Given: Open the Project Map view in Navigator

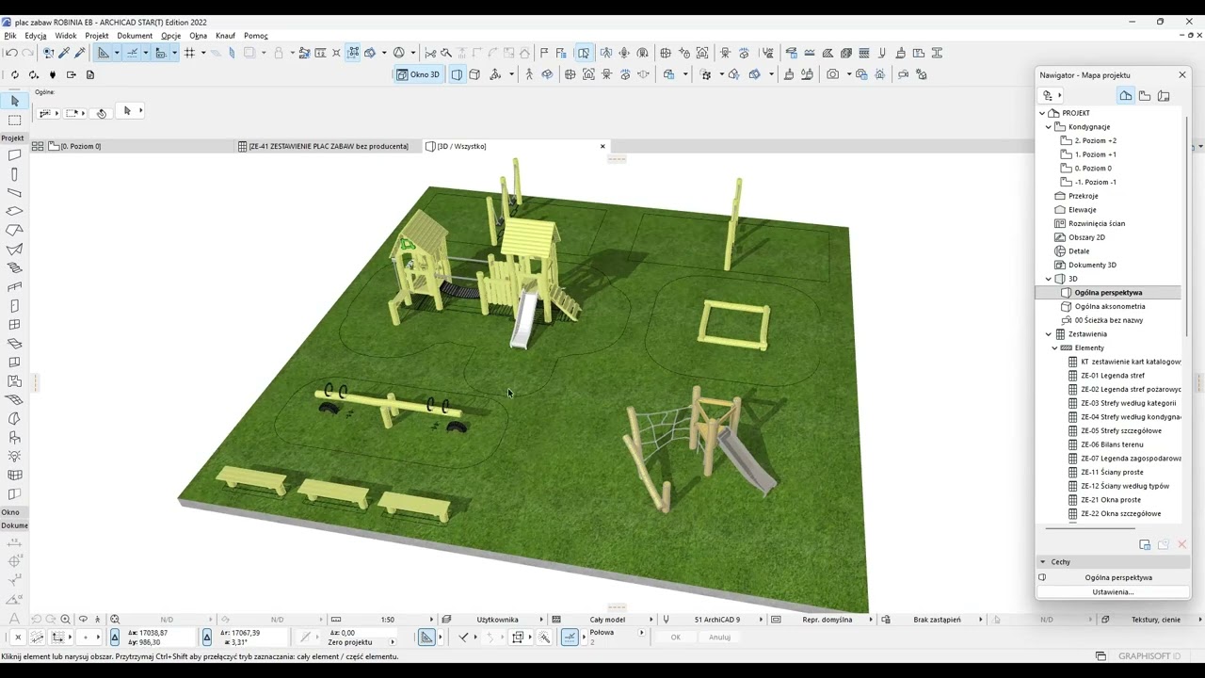Looking at the screenshot, I should point(1126,95).
